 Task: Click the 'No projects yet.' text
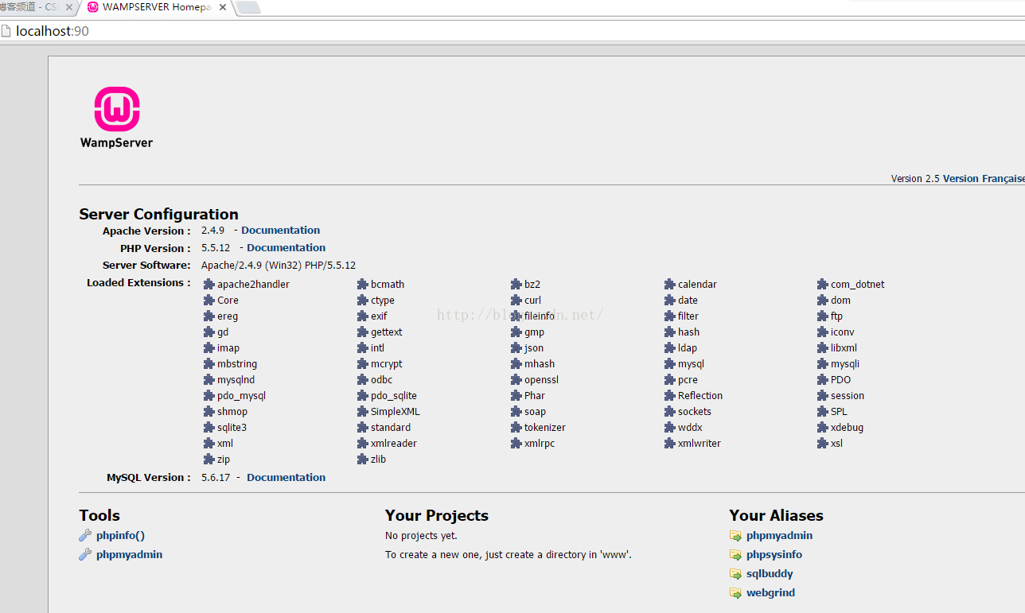(x=421, y=535)
